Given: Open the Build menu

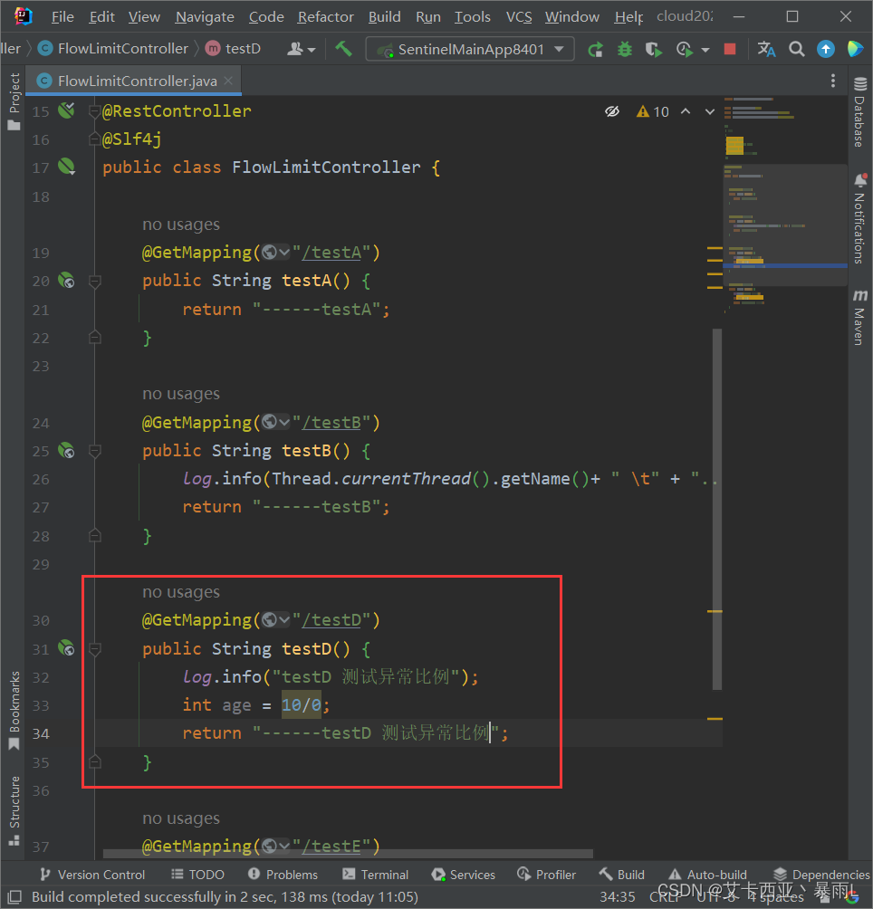Looking at the screenshot, I should coord(384,17).
